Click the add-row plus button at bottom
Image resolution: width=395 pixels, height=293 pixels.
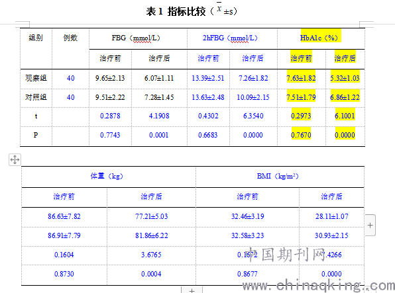tap(192, 290)
